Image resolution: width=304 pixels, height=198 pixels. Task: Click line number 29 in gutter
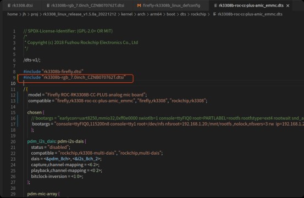[x=13, y=194]
